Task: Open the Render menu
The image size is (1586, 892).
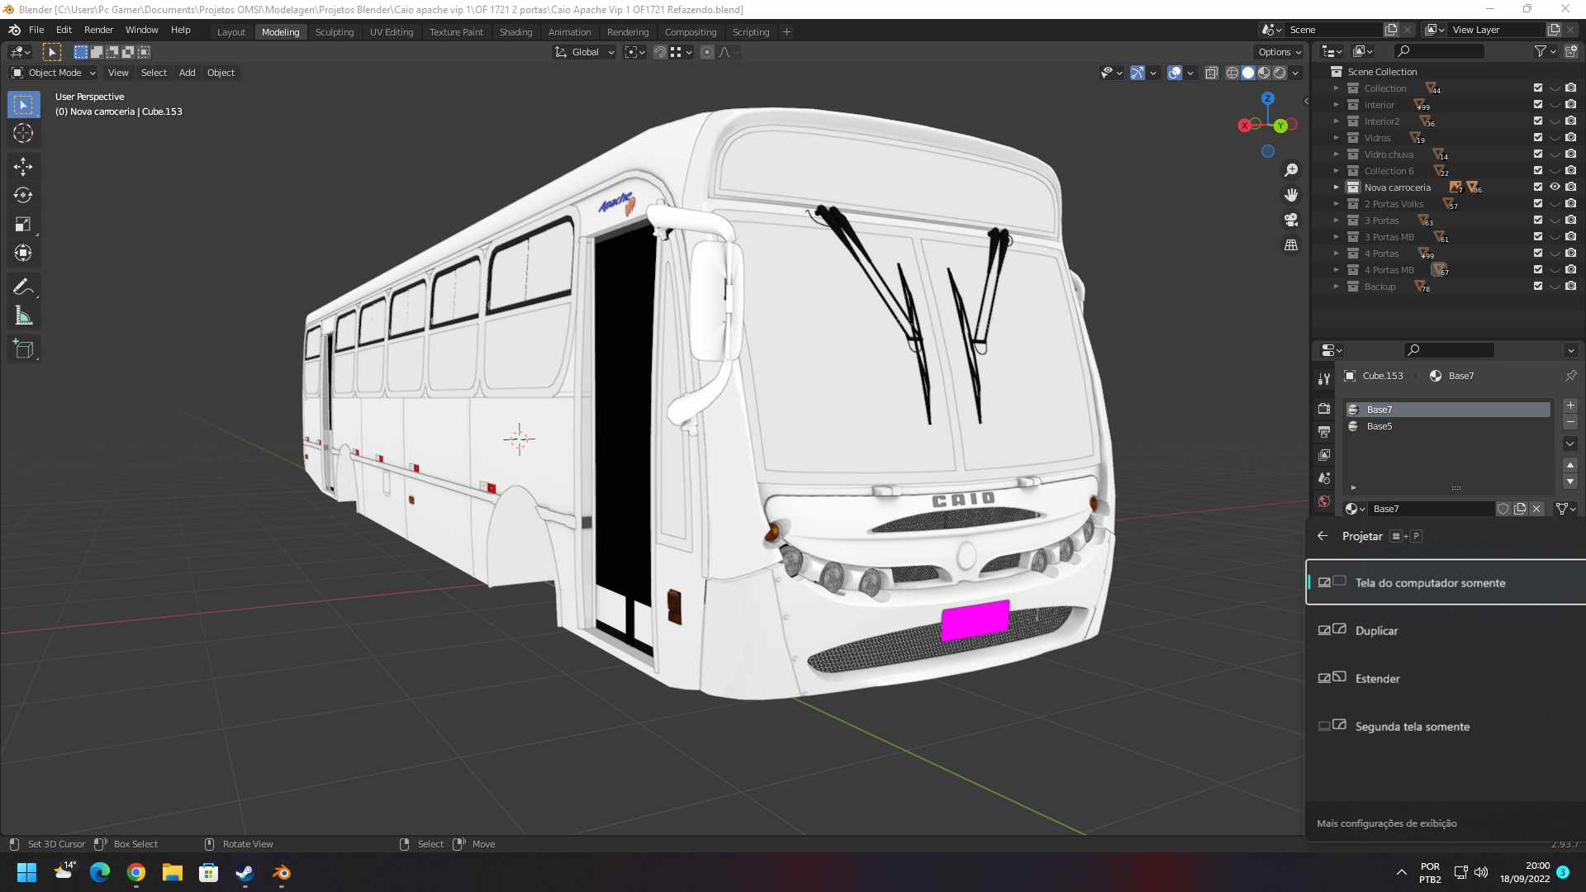Action: (x=98, y=30)
